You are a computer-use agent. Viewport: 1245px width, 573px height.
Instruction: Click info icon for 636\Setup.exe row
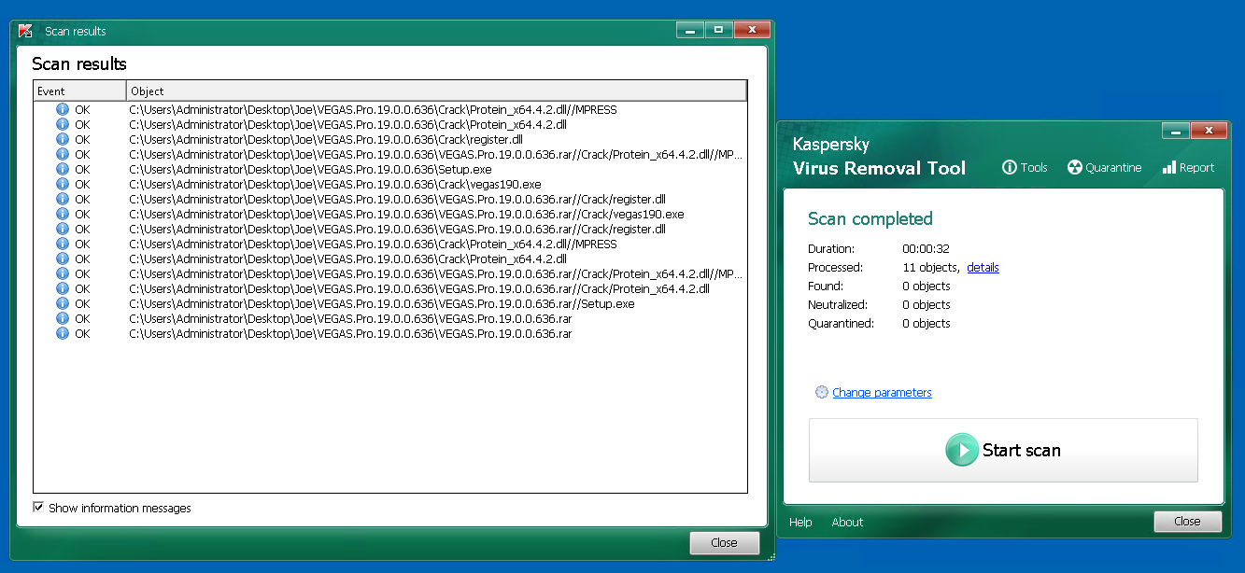tap(63, 169)
